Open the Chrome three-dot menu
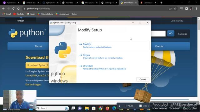This screenshot has height=112, width=200. [197, 8]
